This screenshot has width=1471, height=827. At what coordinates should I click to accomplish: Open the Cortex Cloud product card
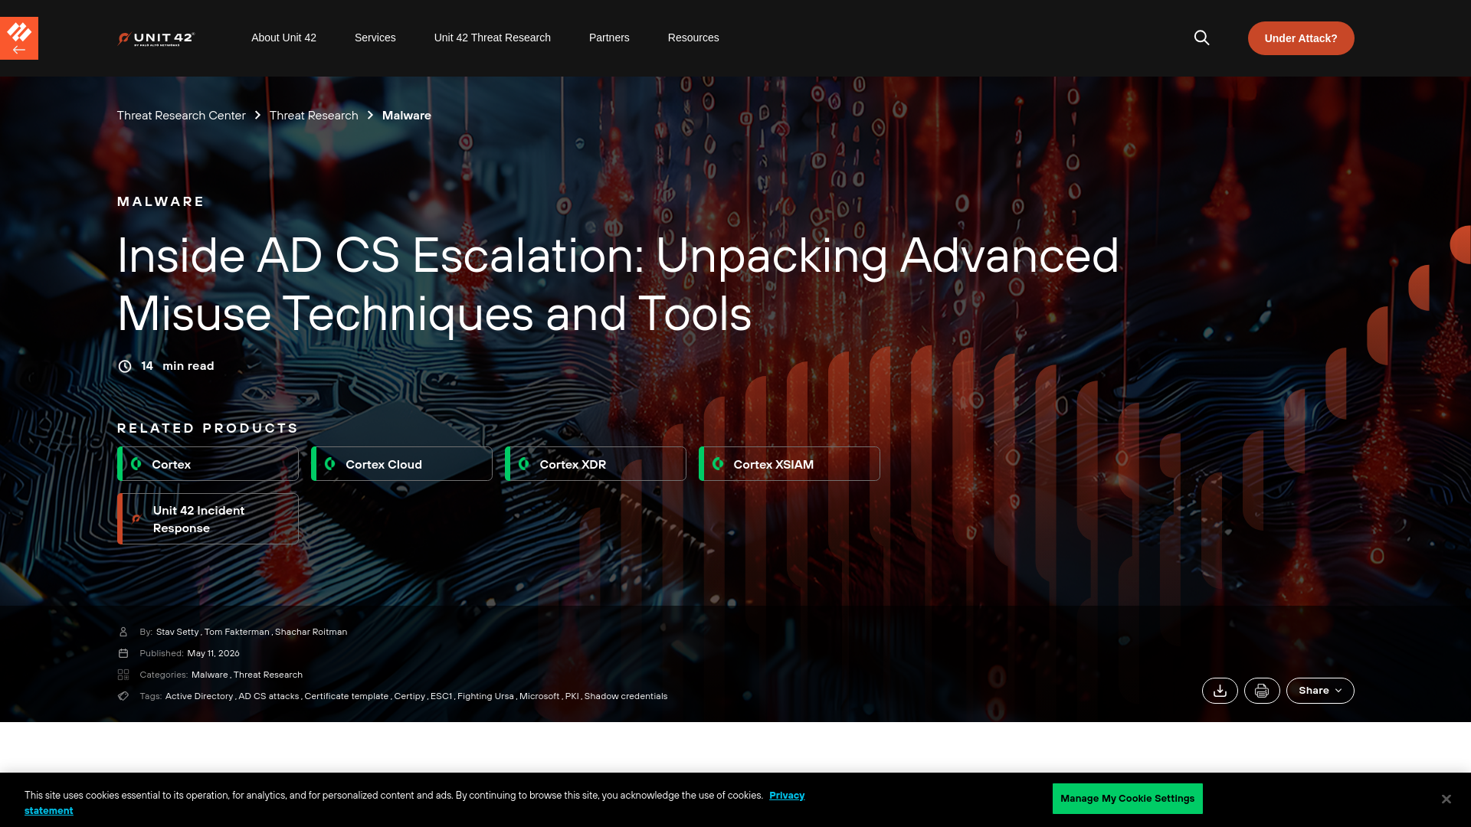click(401, 464)
